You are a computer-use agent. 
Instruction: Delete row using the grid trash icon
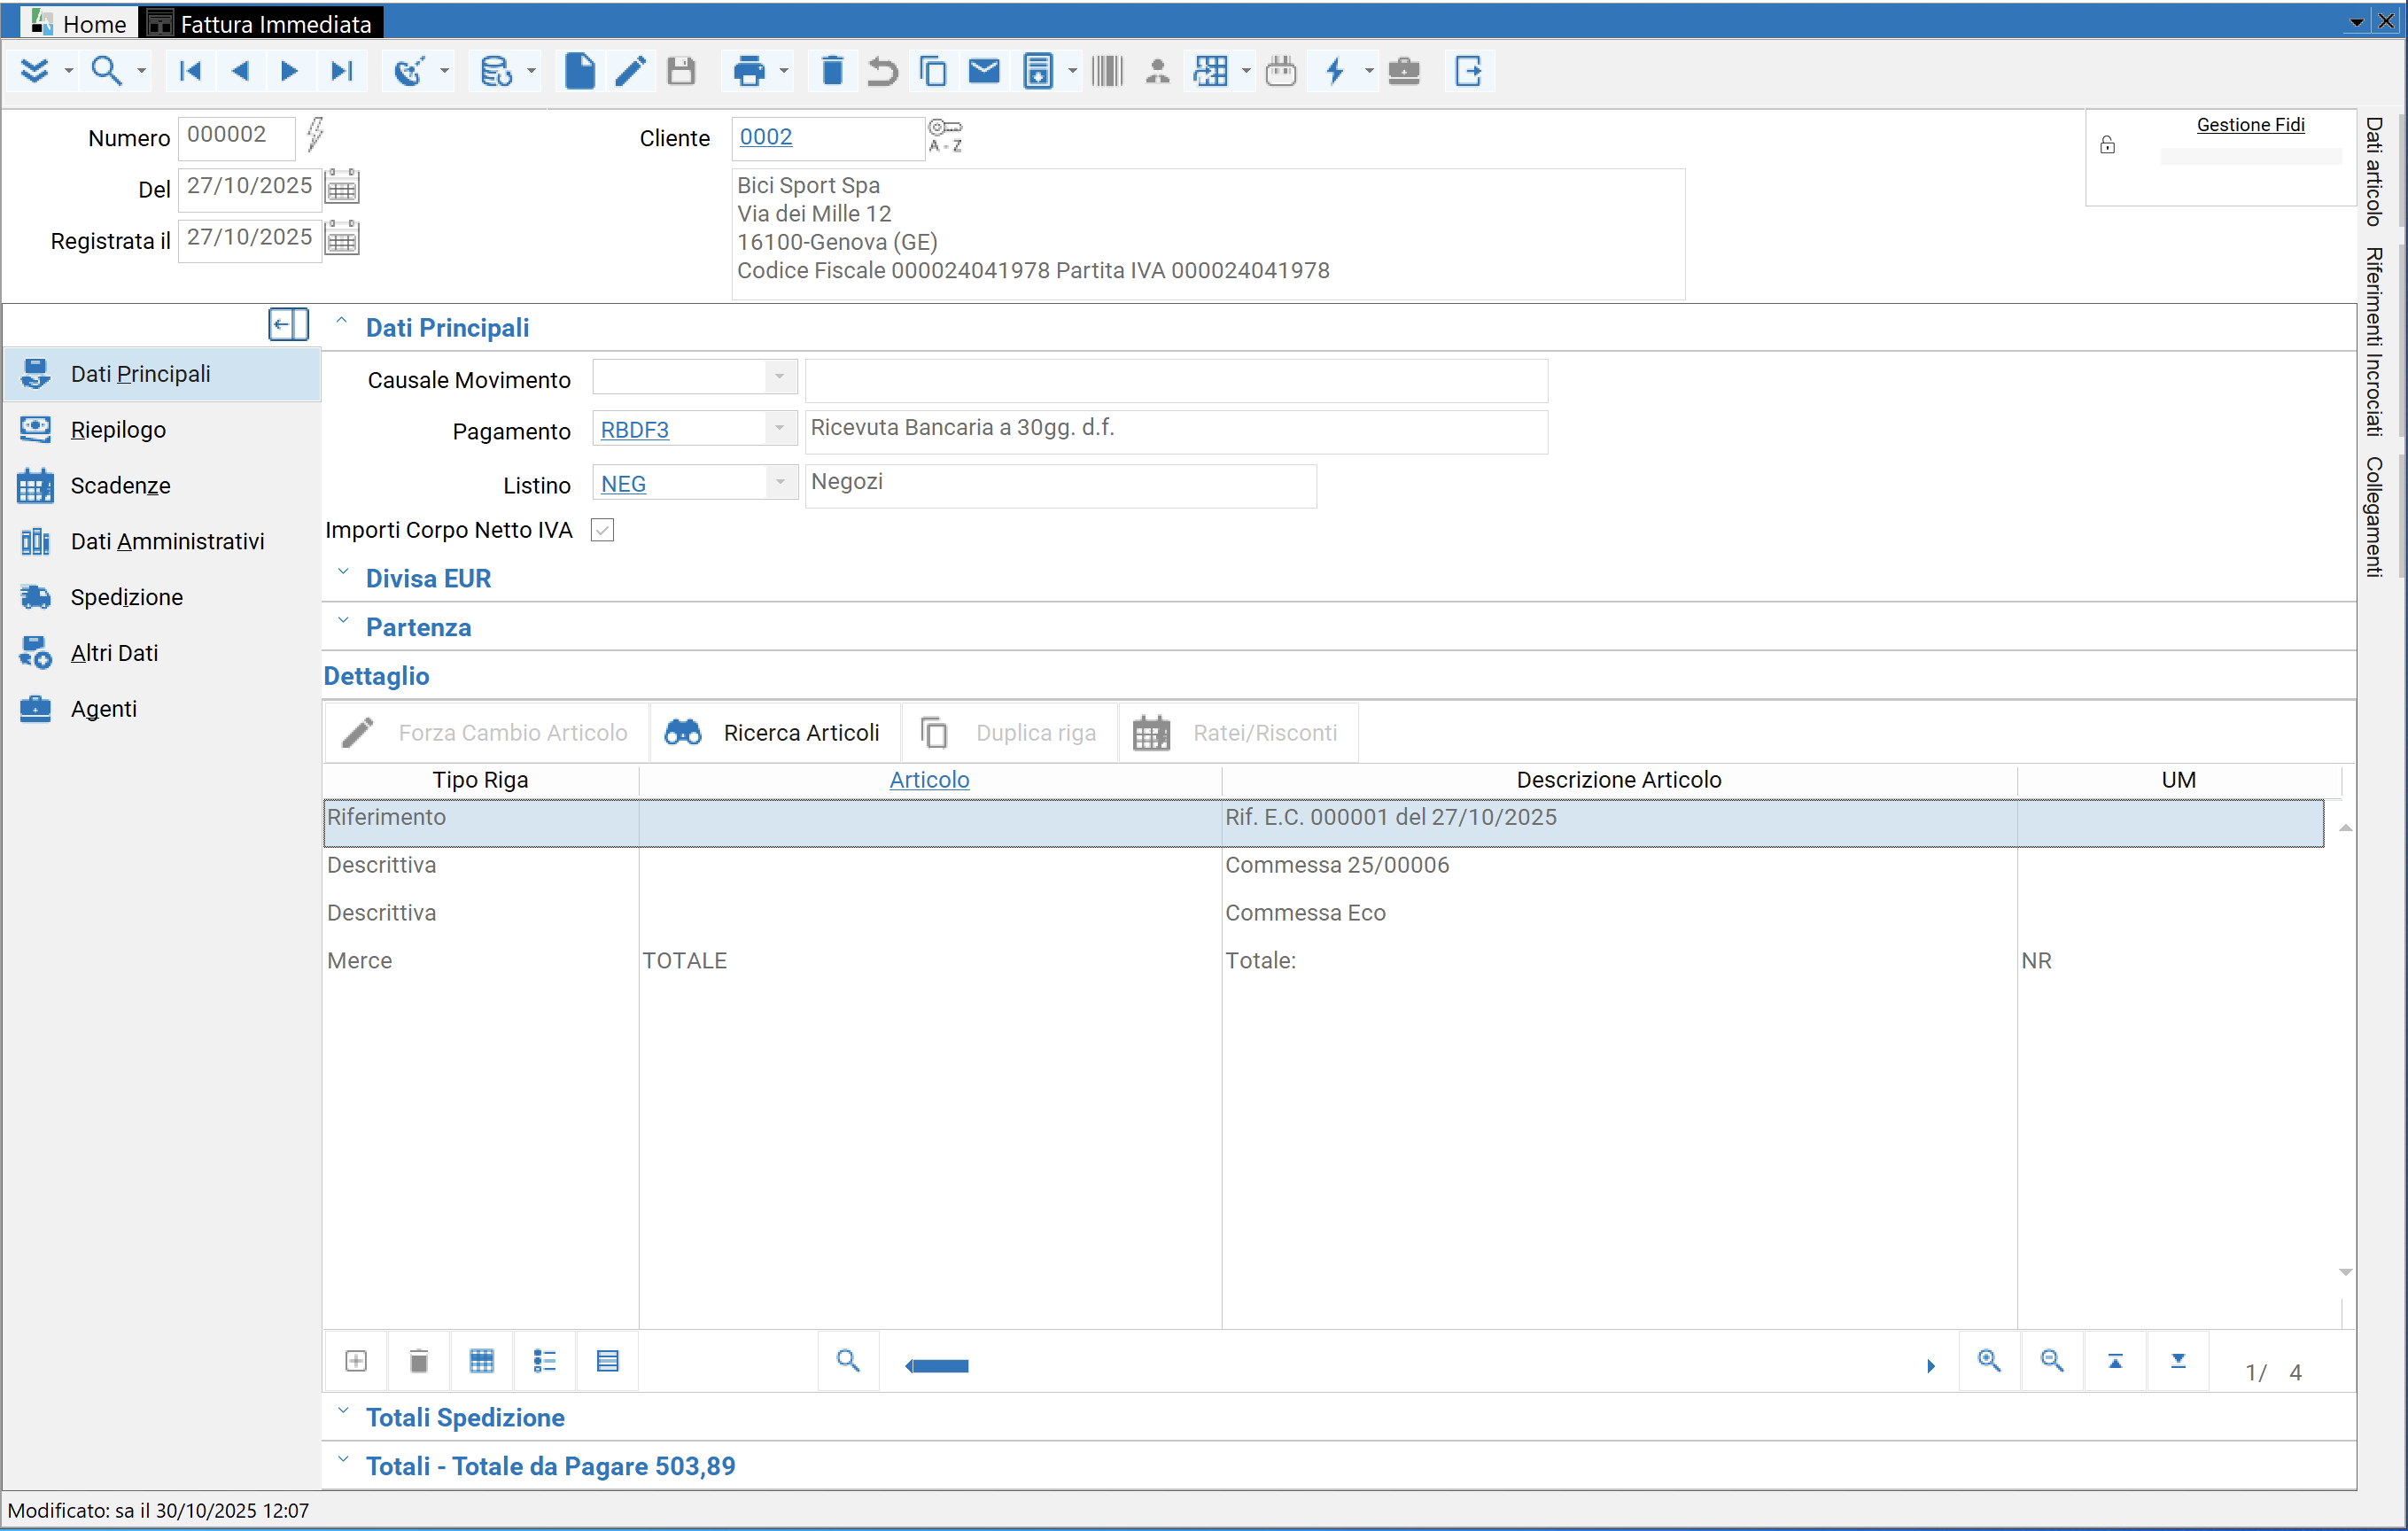click(x=419, y=1361)
